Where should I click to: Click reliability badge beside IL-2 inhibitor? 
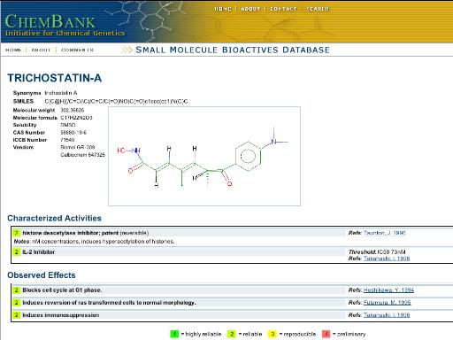(x=17, y=252)
